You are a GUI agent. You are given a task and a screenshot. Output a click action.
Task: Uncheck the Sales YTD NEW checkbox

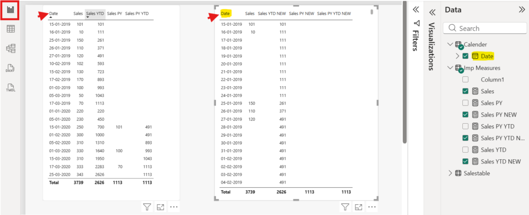465,161
